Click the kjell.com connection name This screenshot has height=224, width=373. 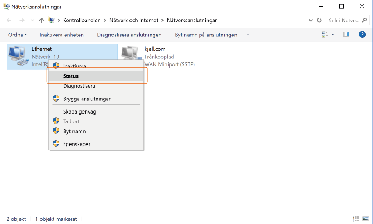coord(155,49)
